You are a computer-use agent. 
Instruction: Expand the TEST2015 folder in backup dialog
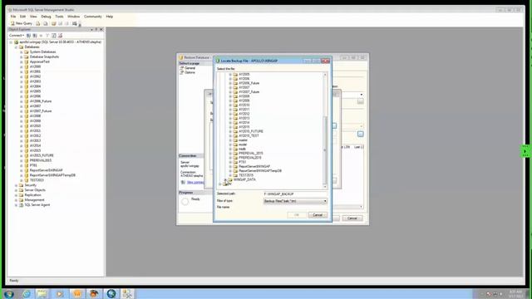click(230, 175)
